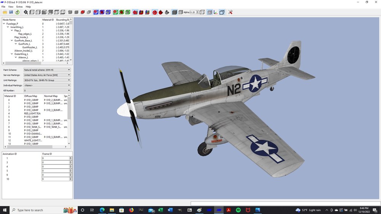Screen dimensions: 381x214
Task: Toggle the highlighted gray panel icon before axes
Action: [x=210, y=12]
